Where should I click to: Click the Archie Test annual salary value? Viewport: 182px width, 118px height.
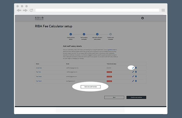click(109, 68)
